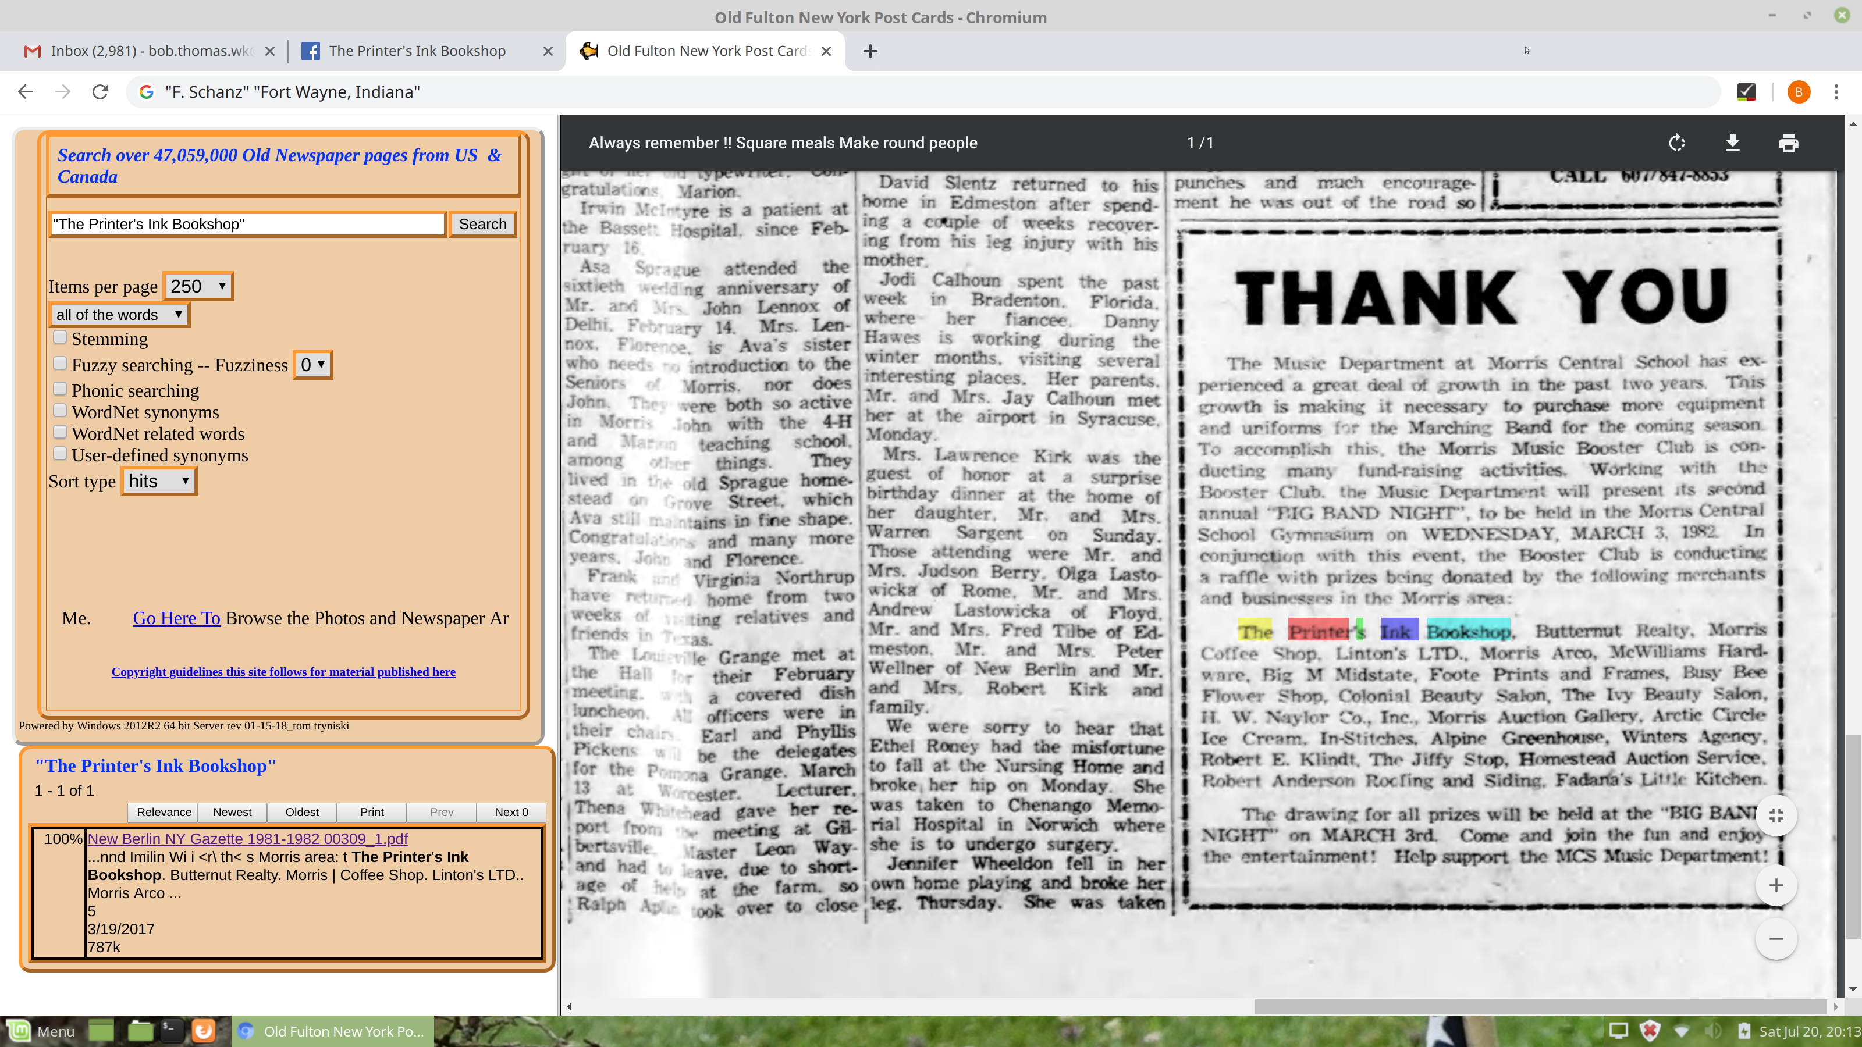1862x1047 pixels.
Task: Open the Copyright guidelines link
Action: (283, 672)
